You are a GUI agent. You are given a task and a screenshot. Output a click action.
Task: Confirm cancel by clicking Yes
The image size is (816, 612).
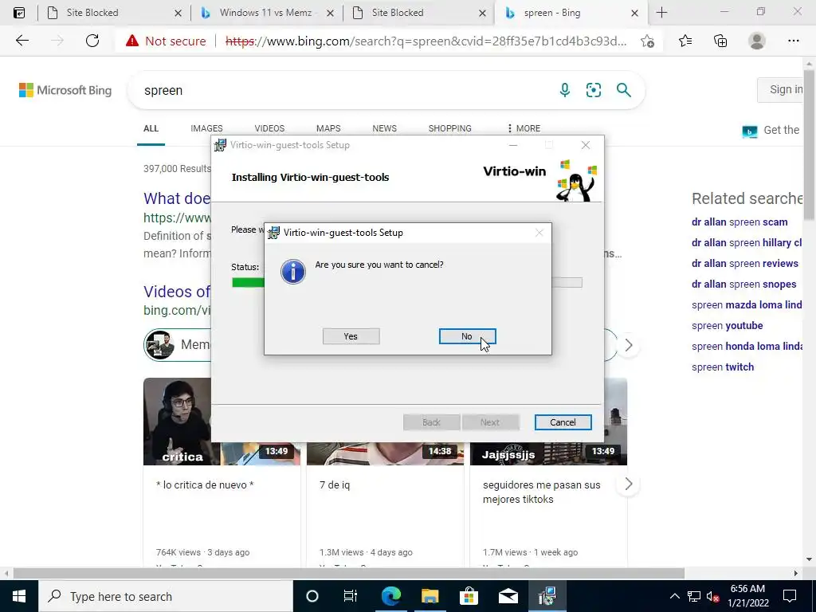(x=351, y=336)
